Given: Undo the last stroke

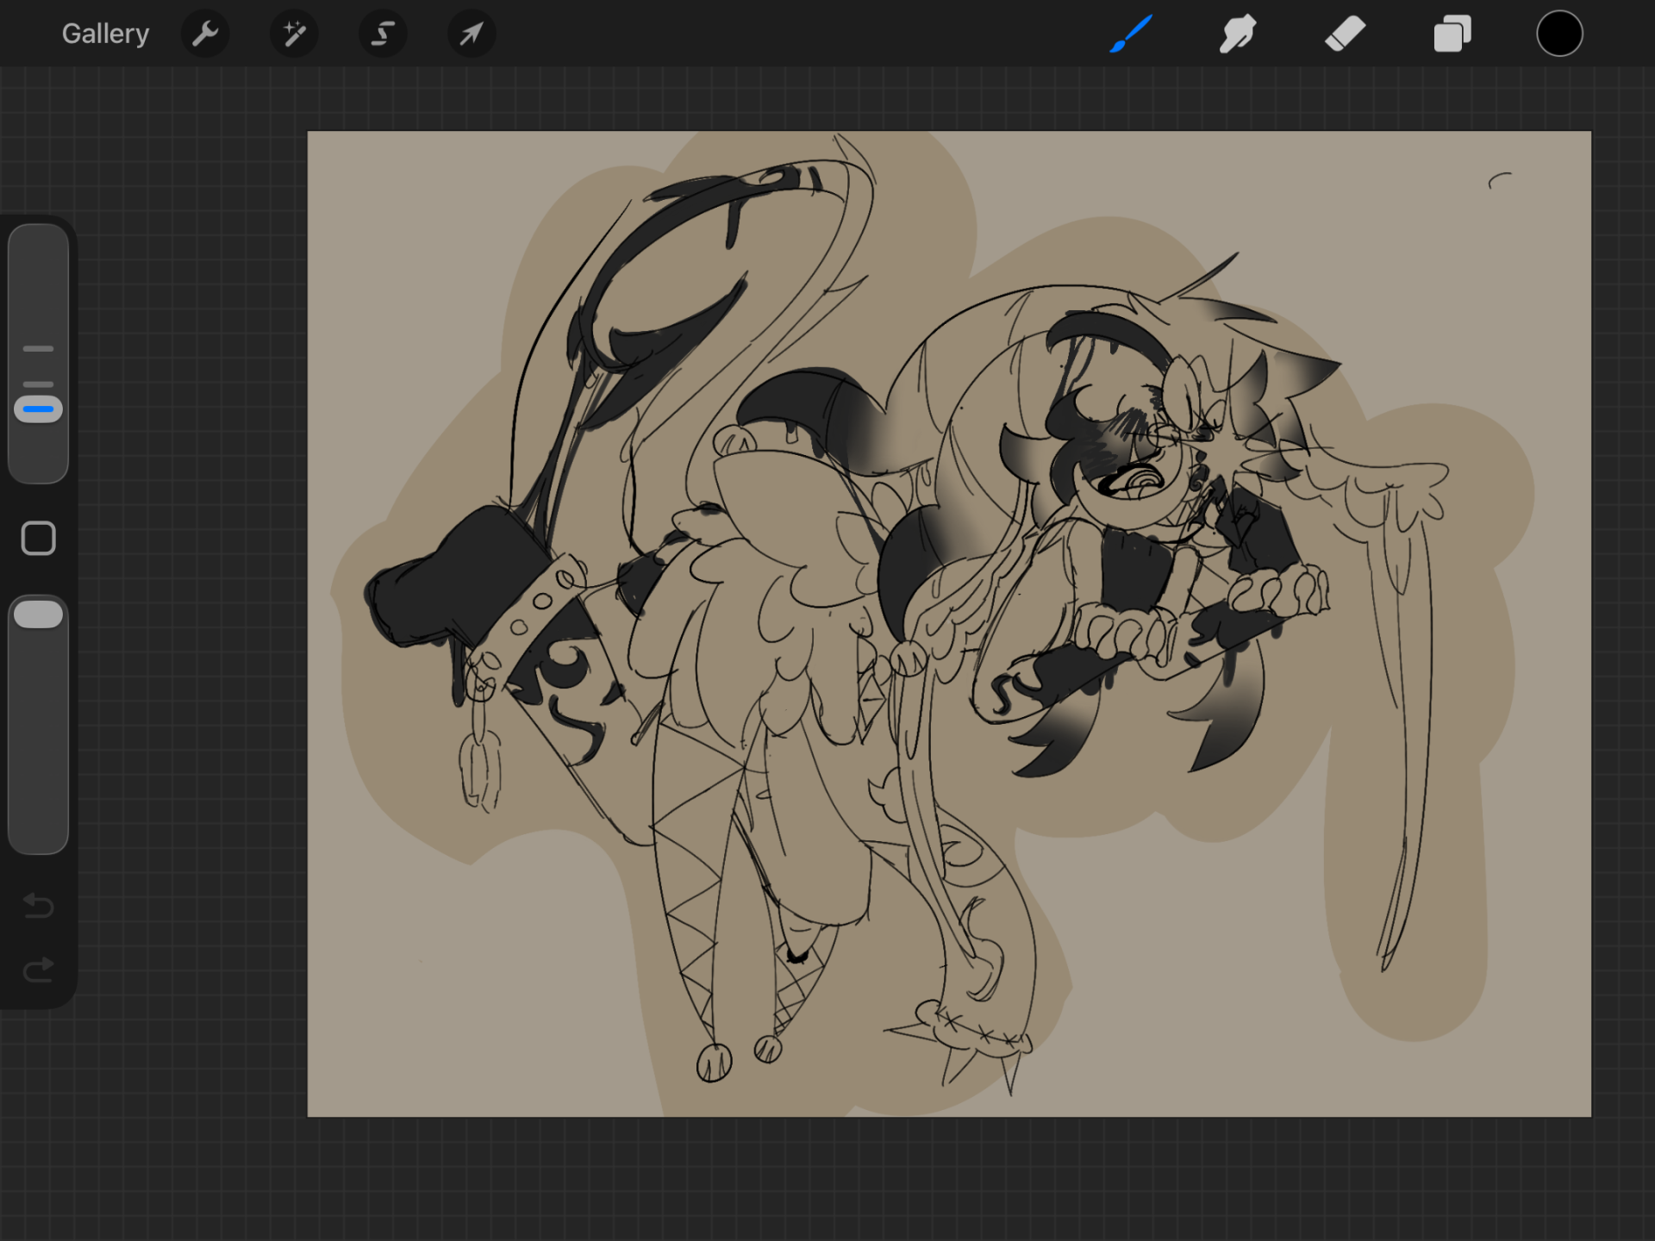Looking at the screenshot, I should click(39, 906).
